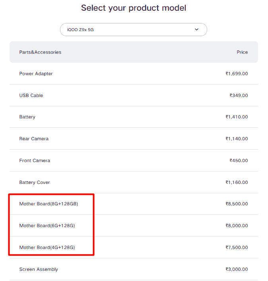Click the ₹8,500.00 mother board price
Image resolution: width=268 pixels, height=281 pixels.
tap(236, 204)
